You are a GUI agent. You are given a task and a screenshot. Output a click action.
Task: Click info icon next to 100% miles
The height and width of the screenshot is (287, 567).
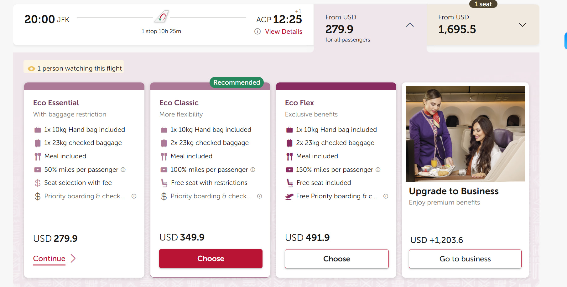click(x=253, y=170)
